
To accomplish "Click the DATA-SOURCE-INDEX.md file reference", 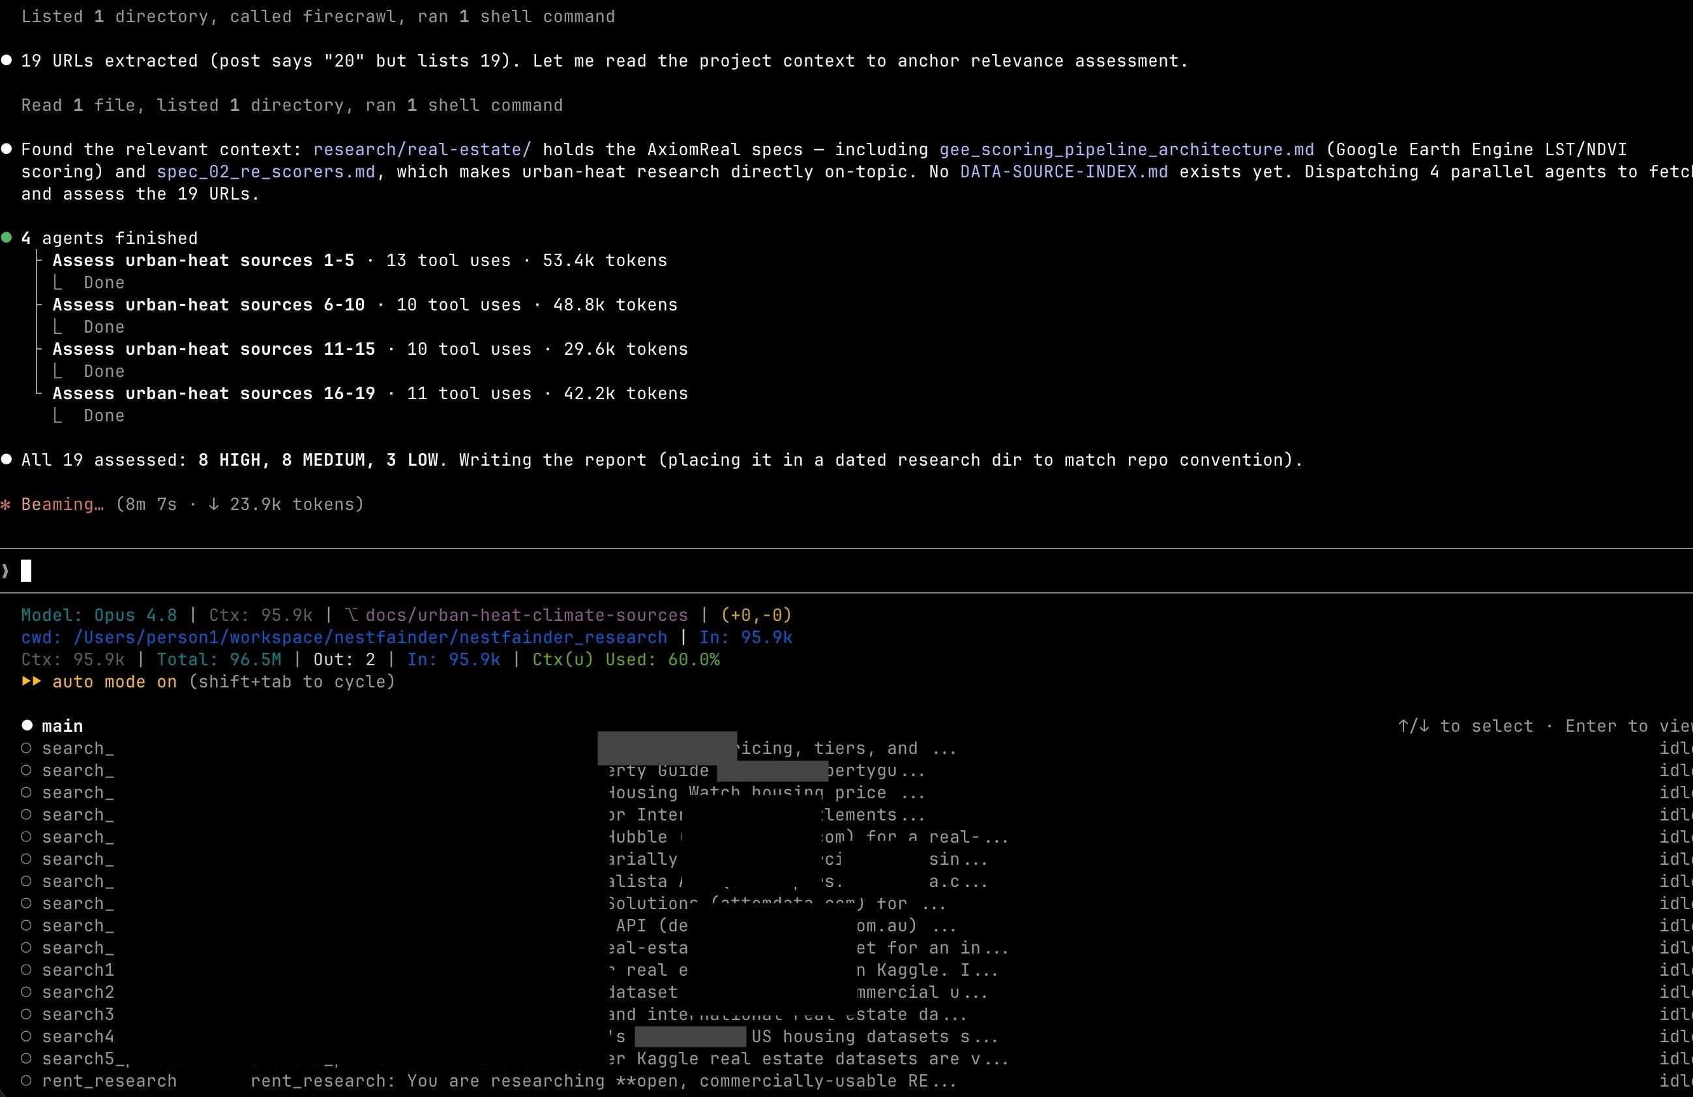I will (1064, 172).
